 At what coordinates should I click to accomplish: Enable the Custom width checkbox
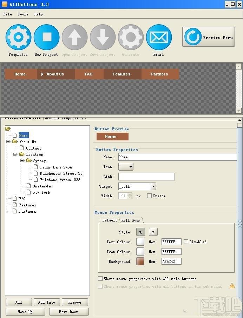pyautogui.click(x=149, y=196)
